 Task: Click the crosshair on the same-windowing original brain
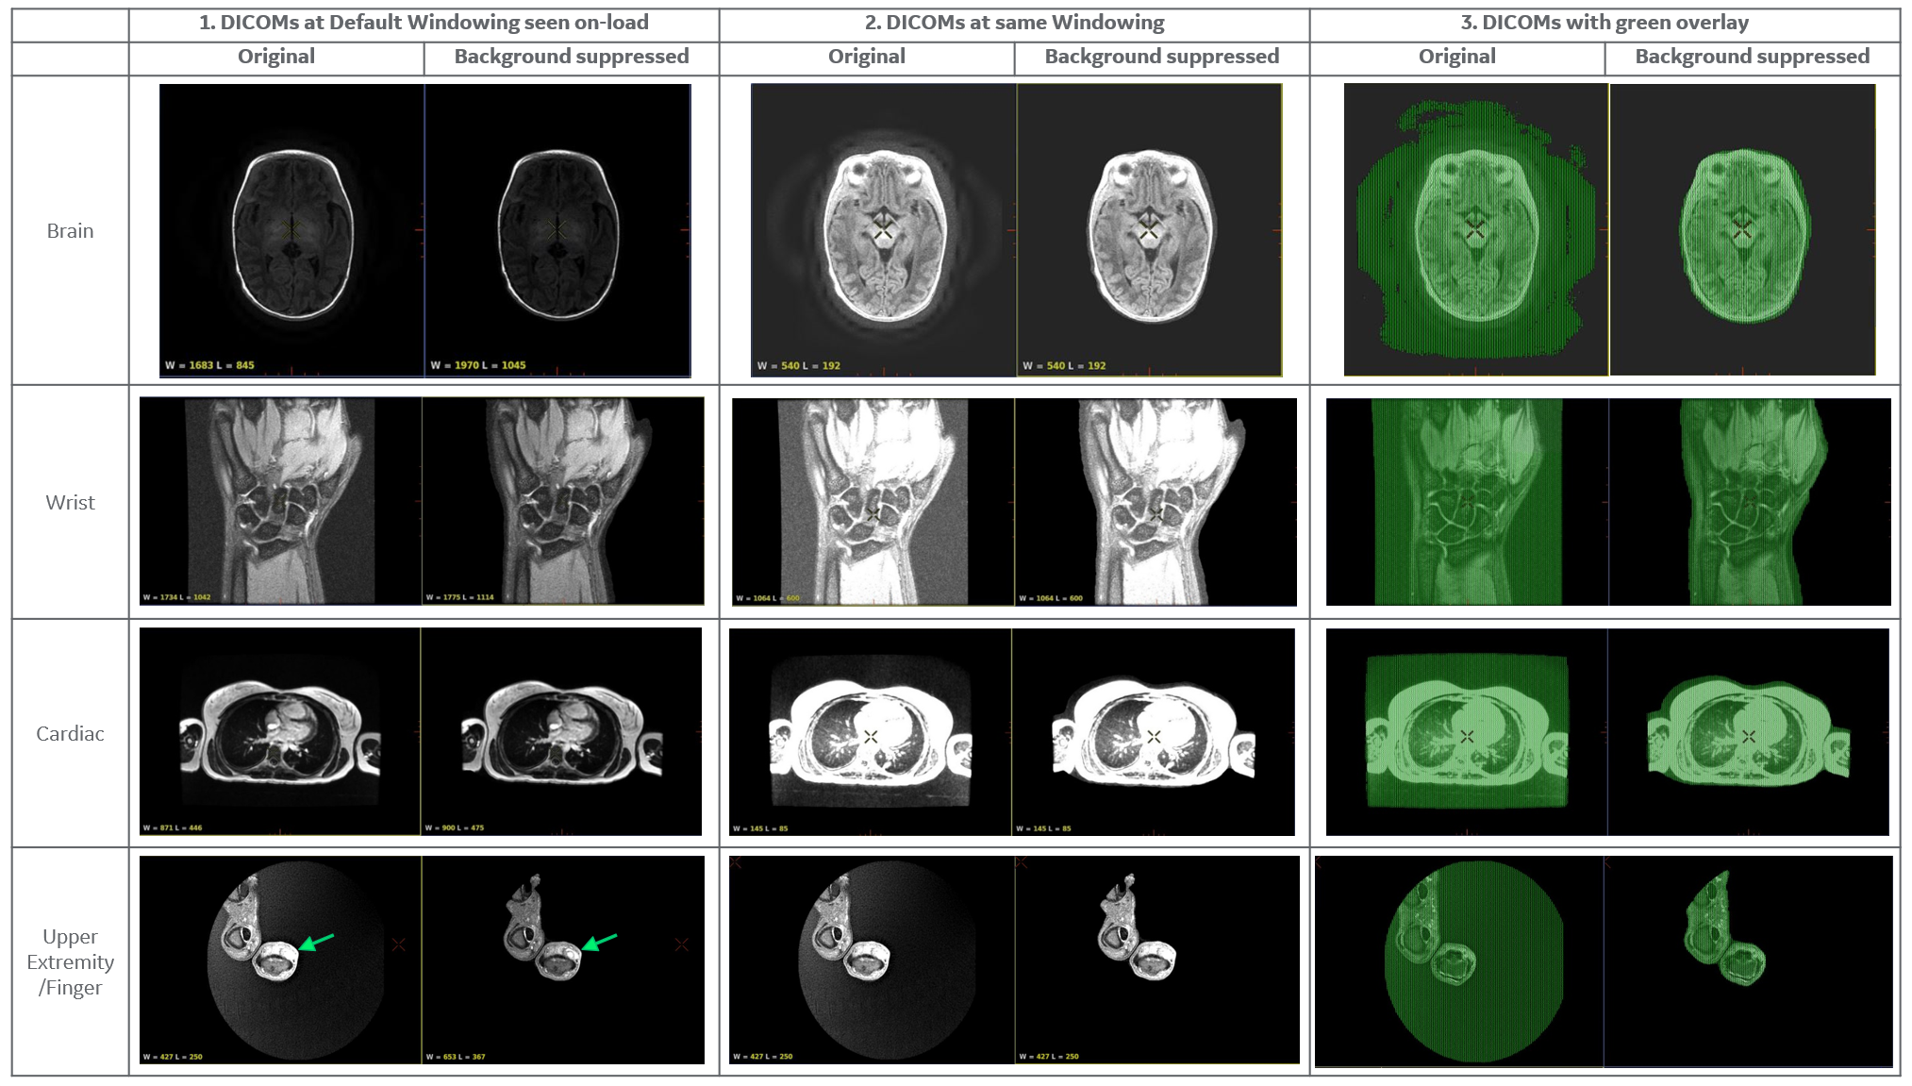(883, 230)
